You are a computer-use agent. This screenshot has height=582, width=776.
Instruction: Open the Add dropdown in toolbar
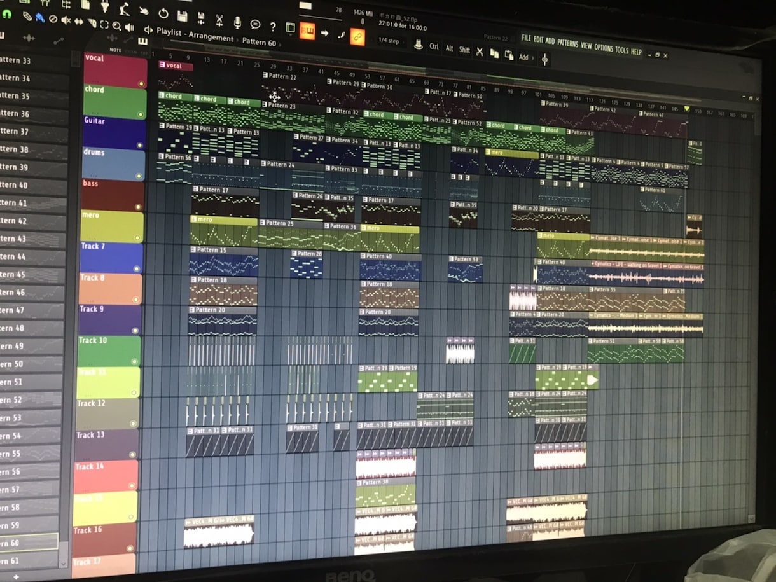(525, 57)
